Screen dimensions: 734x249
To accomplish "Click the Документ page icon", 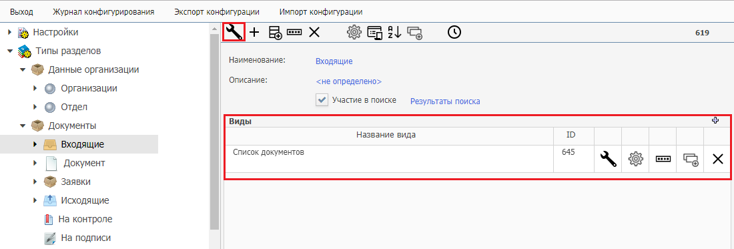I will pos(51,164).
